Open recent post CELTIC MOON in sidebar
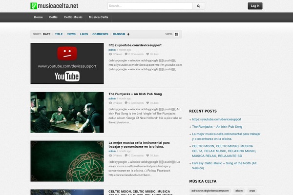293x195 pixels. point(224,151)
